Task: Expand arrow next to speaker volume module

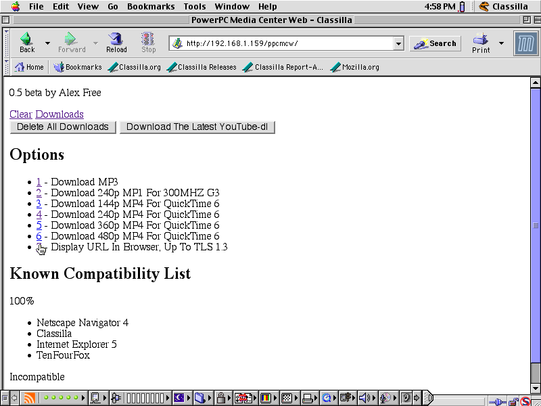Action: point(374,398)
